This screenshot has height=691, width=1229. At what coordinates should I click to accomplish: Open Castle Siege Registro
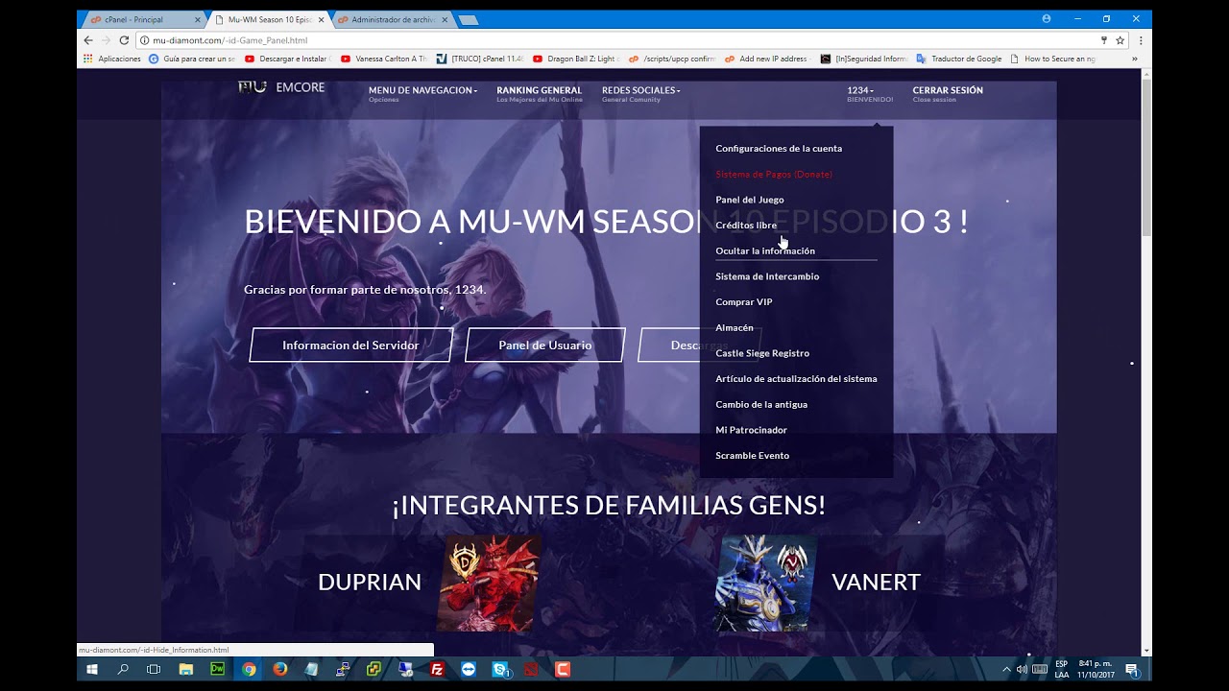point(762,353)
